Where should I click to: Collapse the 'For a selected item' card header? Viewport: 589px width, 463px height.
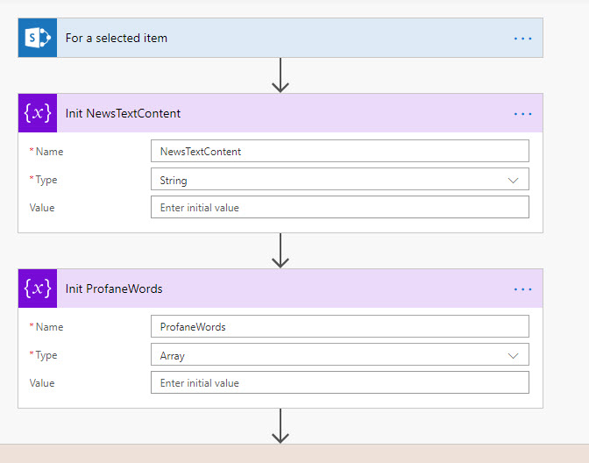[263, 39]
